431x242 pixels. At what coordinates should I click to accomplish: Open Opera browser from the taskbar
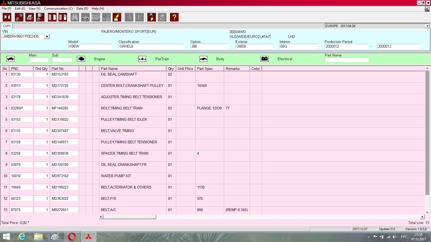click(72, 237)
